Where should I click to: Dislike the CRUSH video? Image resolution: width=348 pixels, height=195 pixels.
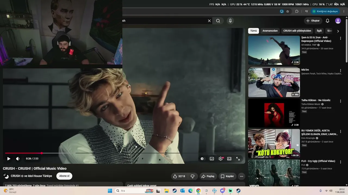point(192,176)
